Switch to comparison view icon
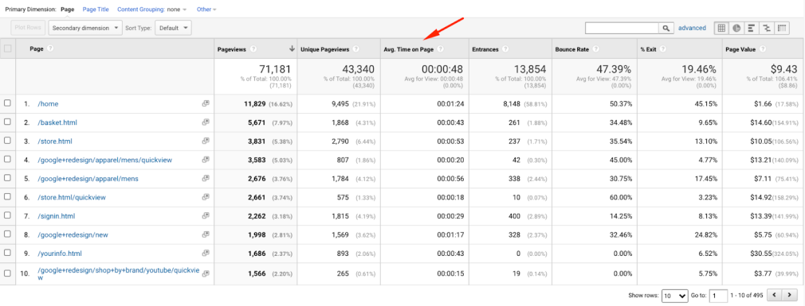This screenshot has height=306, width=805. click(x=767, y=28)
